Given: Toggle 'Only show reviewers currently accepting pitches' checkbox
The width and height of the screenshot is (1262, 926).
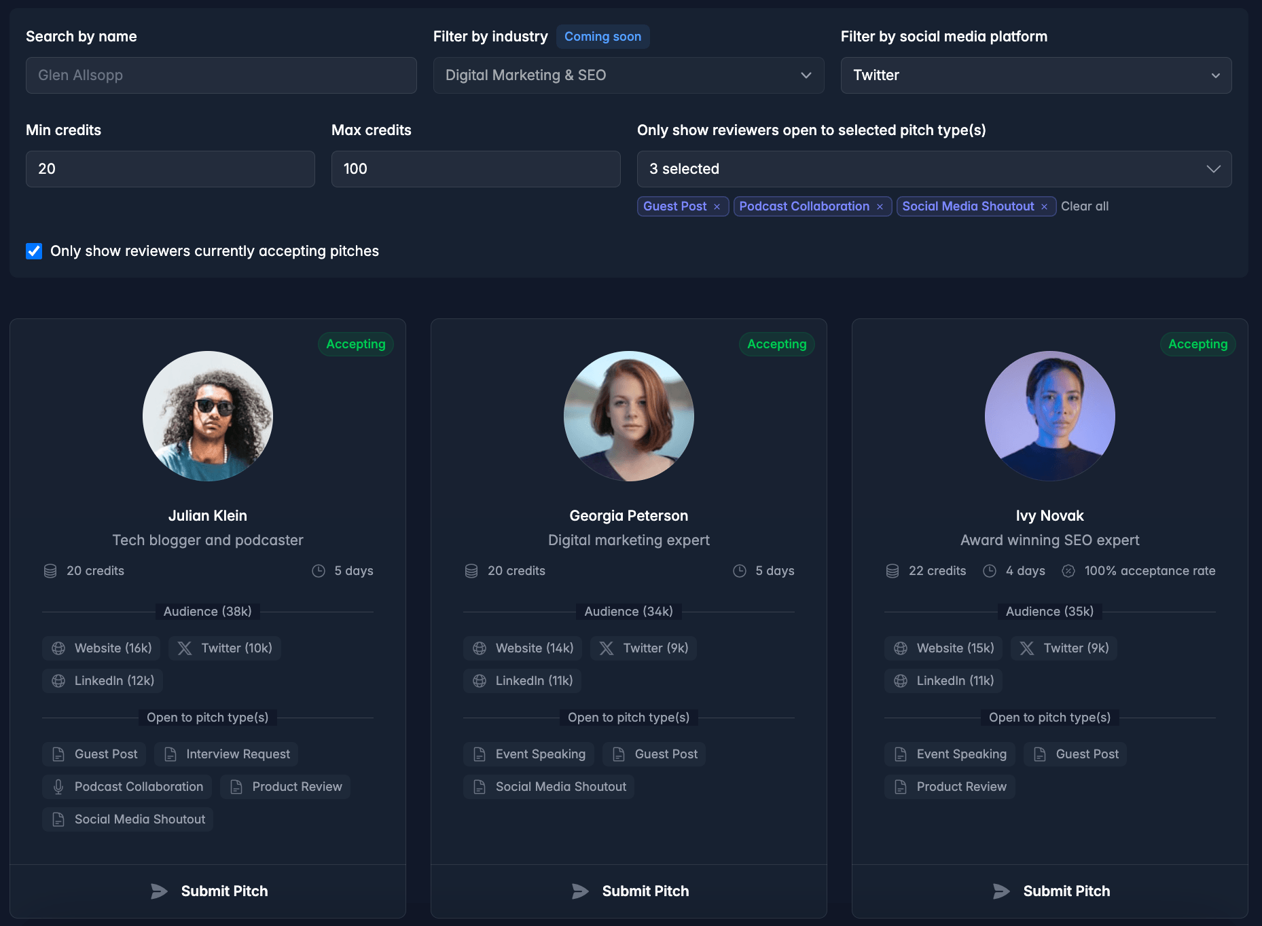Looking at the screenshot, I should 34,251.
